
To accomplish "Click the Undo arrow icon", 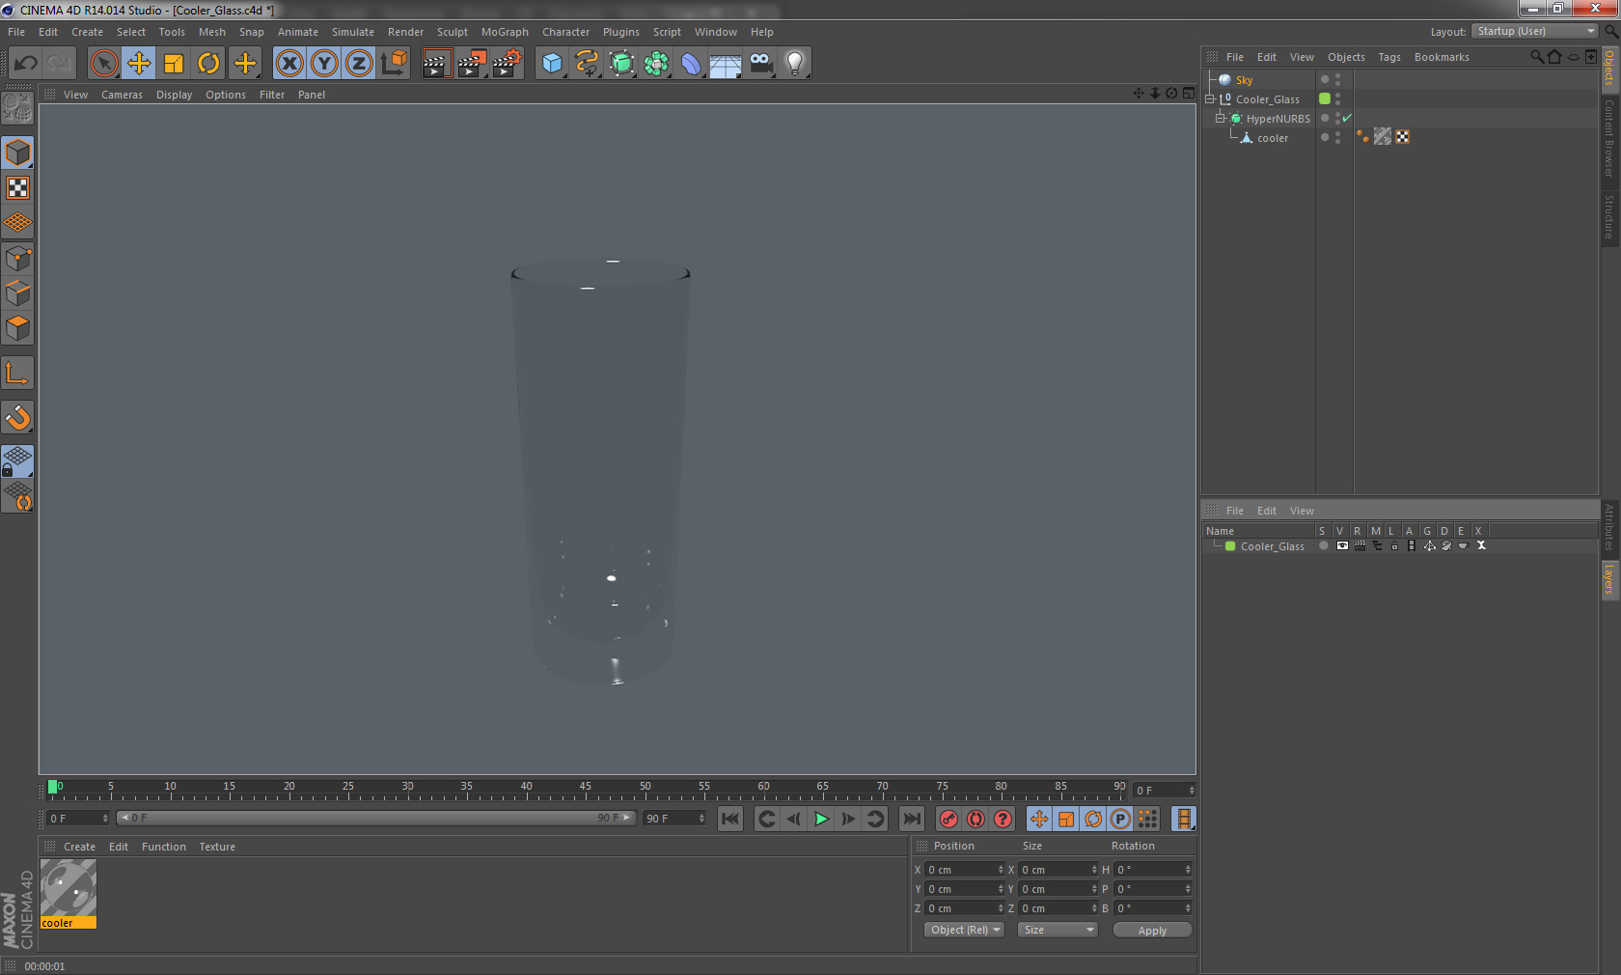I will tap(26, 64).
